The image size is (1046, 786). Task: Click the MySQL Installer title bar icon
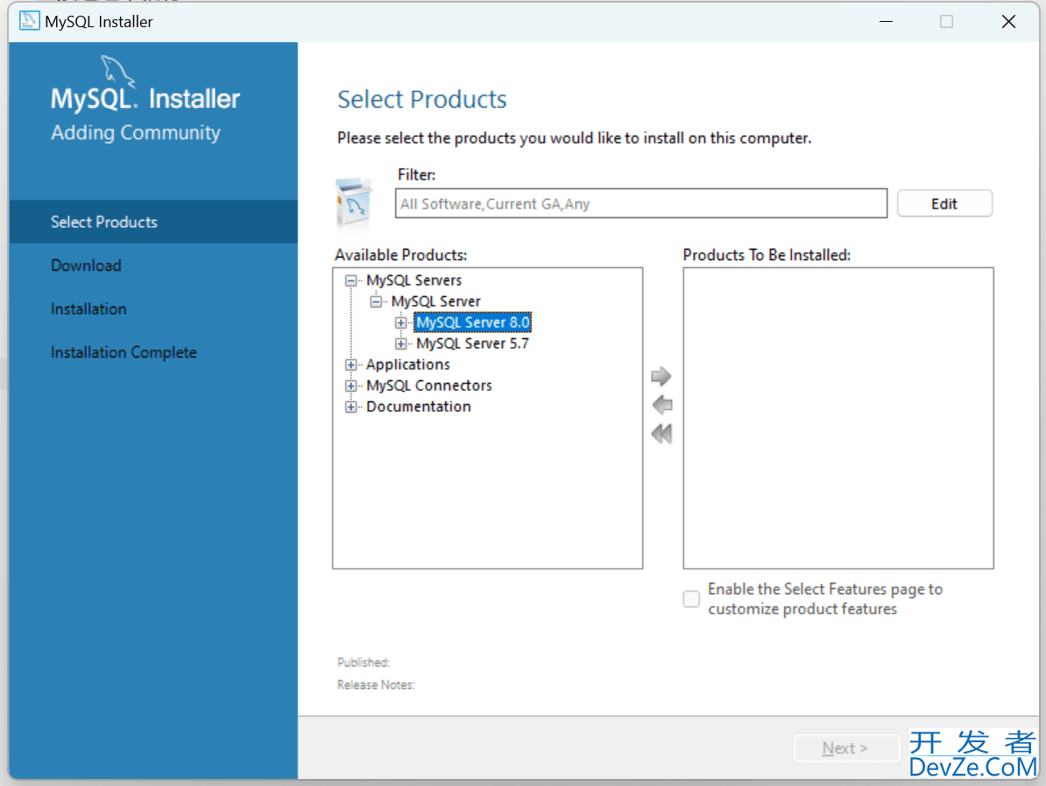(x=30, y=21)
